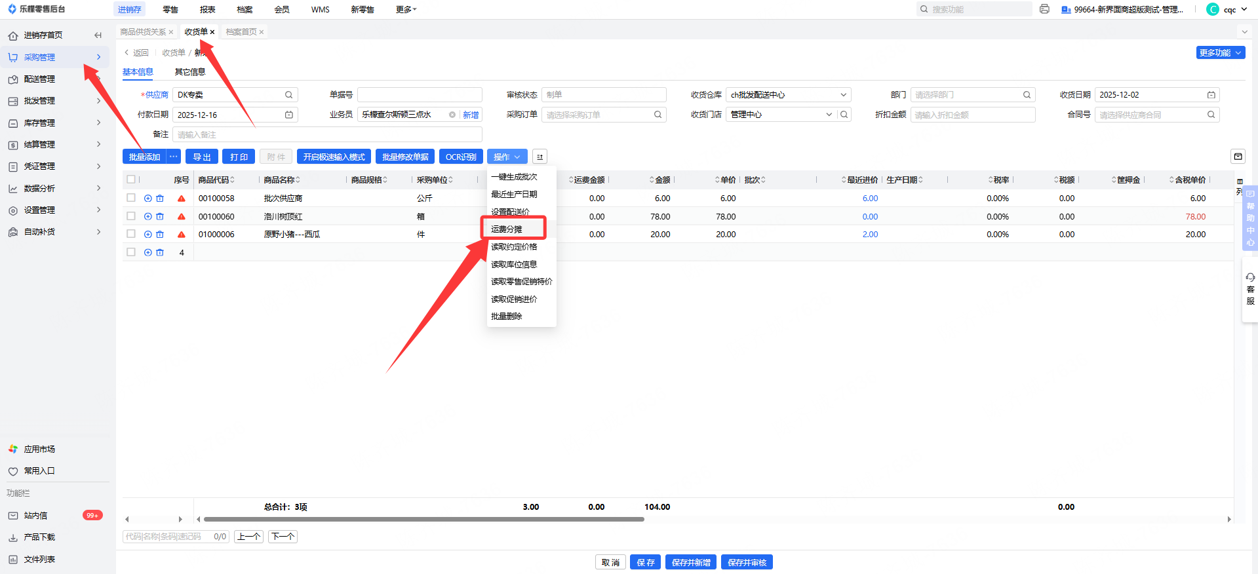Expand the 采购管理 sidebar menu
Viewport: 1258px width, 574px height.
pyautogui.click(x=55, y=57)
